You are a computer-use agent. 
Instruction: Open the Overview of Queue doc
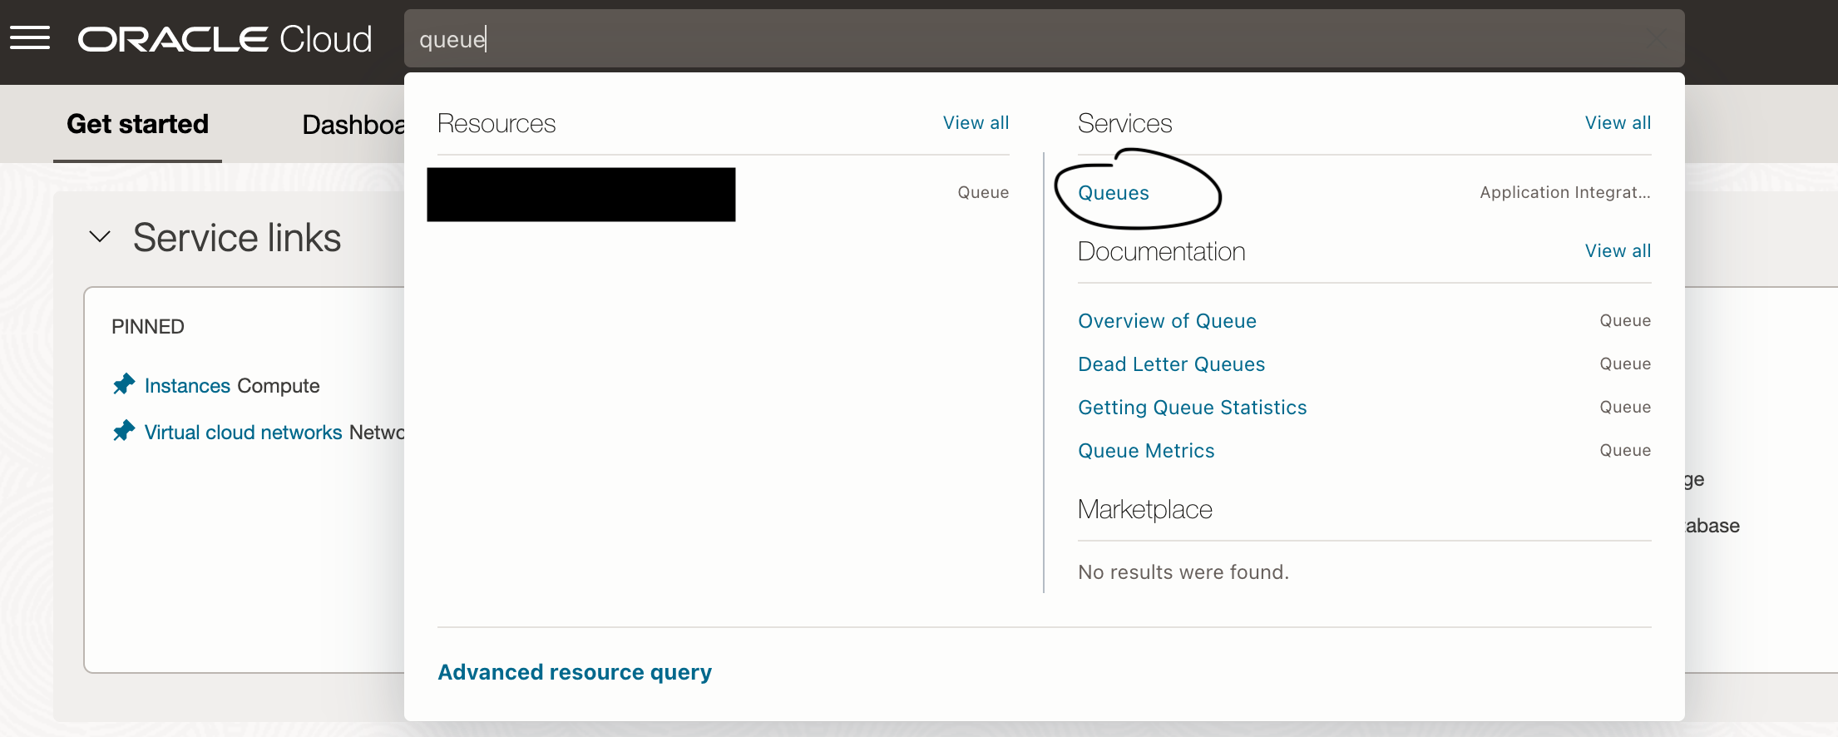[1167, 321]
